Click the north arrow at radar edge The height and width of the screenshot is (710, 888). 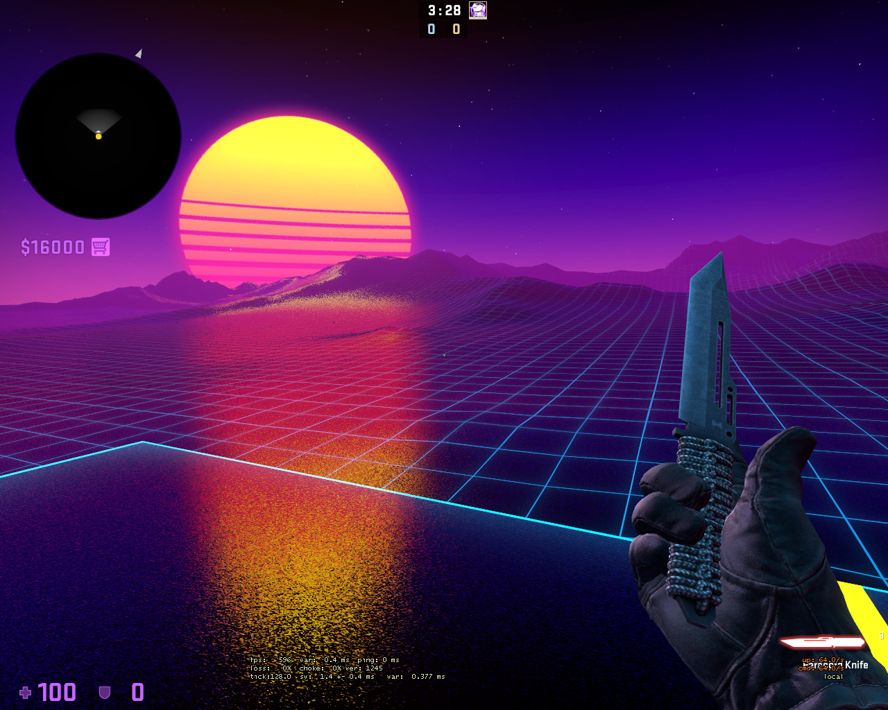(139, 53)
